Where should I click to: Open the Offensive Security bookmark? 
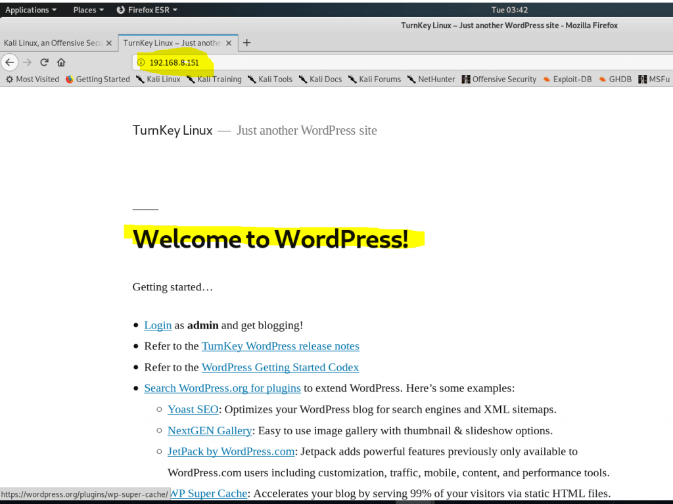[499, 79]
